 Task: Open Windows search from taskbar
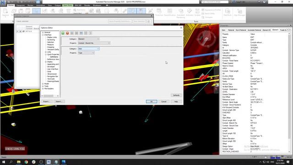11,162
